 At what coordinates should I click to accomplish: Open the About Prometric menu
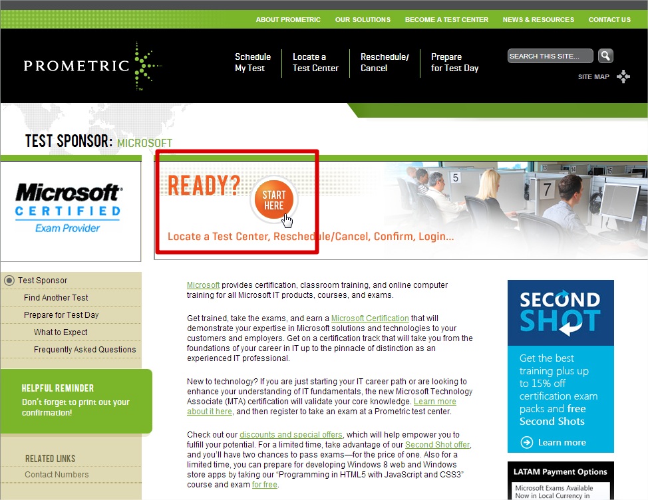click(x=288, y=20)
